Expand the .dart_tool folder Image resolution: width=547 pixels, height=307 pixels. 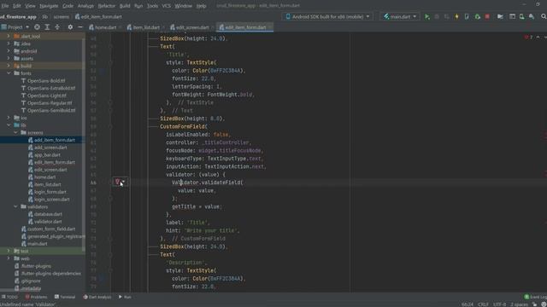point(9,36)
